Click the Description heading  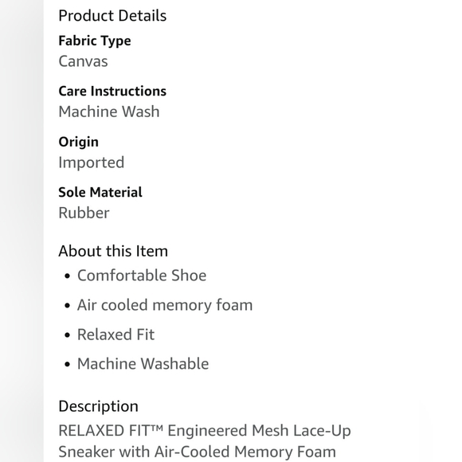pos(98,406)
